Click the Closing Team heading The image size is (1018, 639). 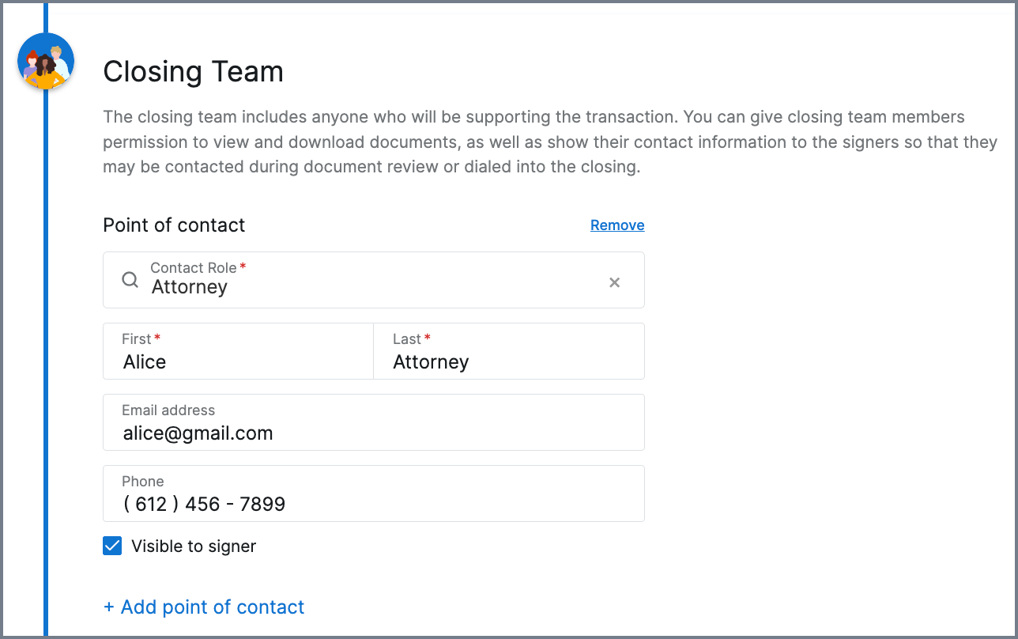pos(194,72)
